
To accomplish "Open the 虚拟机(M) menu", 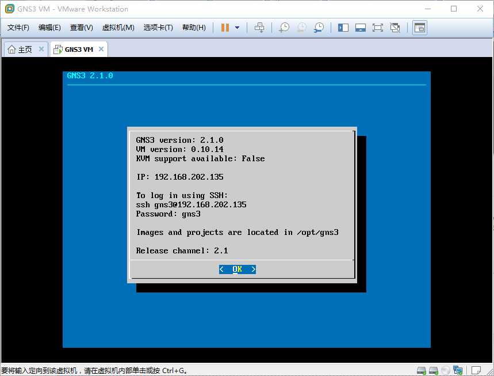I will 118,28.
